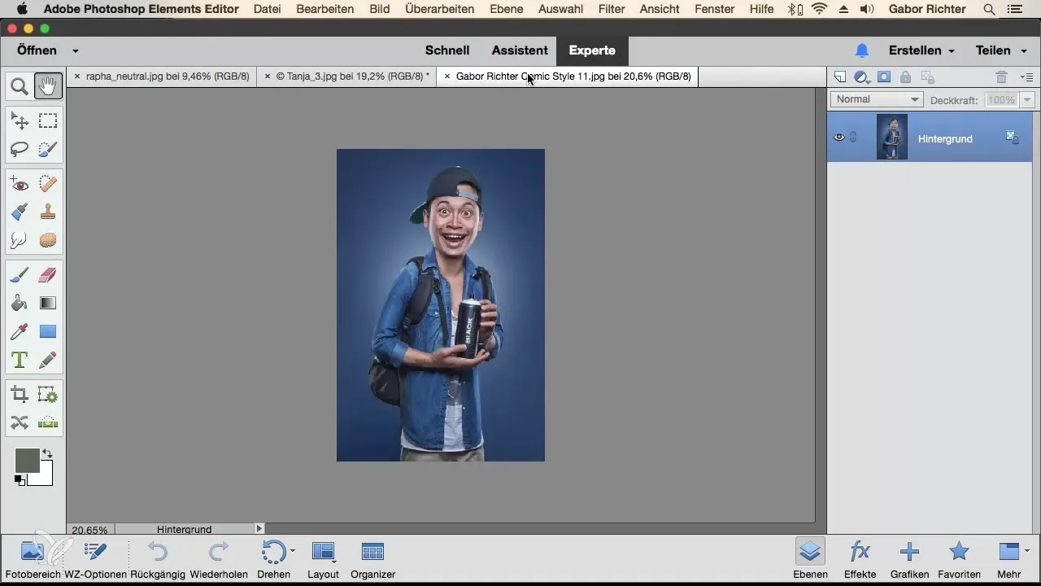Click Rückgängig undo button
The height and width of the screenshot is (586, 1041).
[159, 558]
